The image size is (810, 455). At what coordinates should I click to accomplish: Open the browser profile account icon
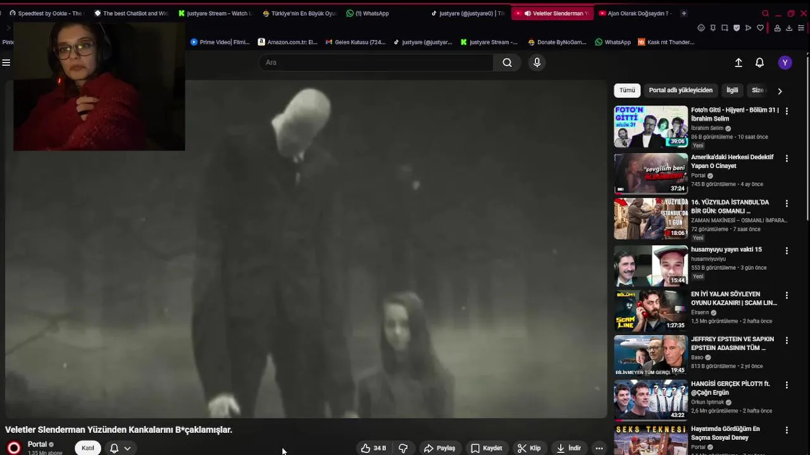[778, 28]
